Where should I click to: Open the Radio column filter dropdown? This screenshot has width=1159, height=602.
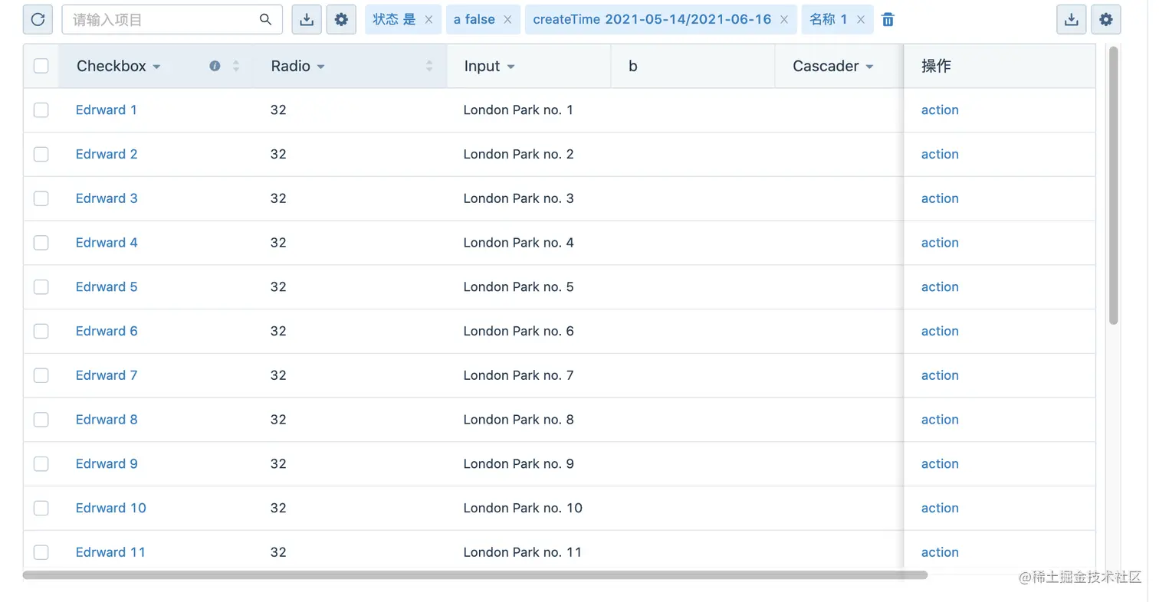tap(320, 67)
